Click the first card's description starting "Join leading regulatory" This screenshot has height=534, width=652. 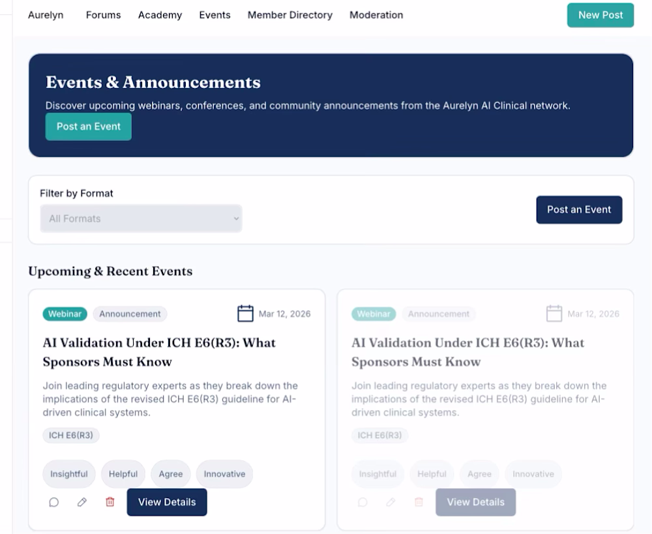170,399
